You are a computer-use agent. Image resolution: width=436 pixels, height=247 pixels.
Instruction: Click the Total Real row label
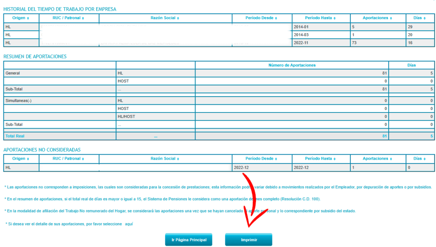click(15, 136)
